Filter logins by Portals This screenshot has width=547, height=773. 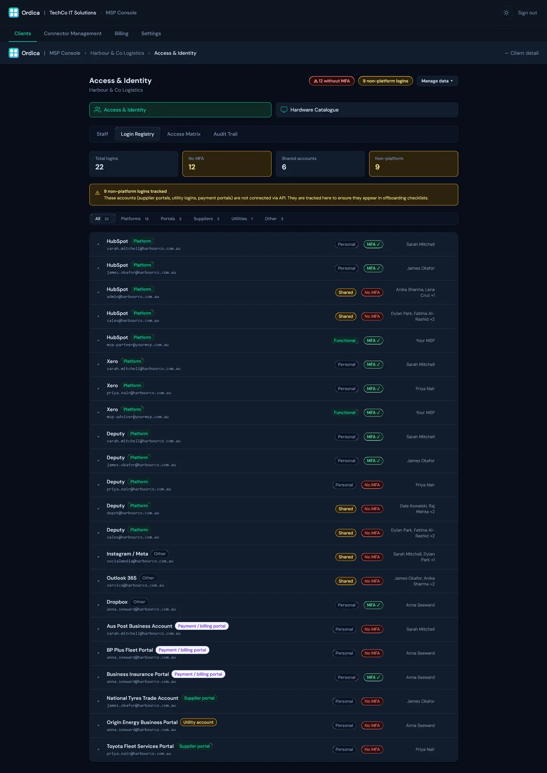pos(171,219)
